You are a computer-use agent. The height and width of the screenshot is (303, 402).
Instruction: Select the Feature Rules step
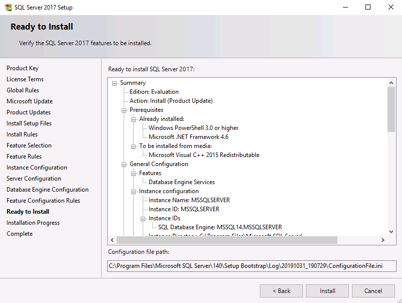[24, 157]
